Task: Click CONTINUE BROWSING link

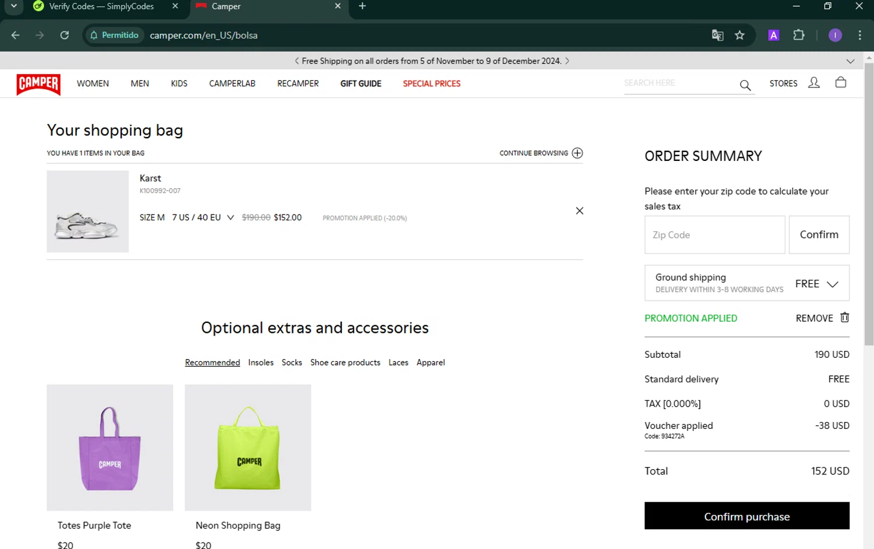Action: (533, 153)
